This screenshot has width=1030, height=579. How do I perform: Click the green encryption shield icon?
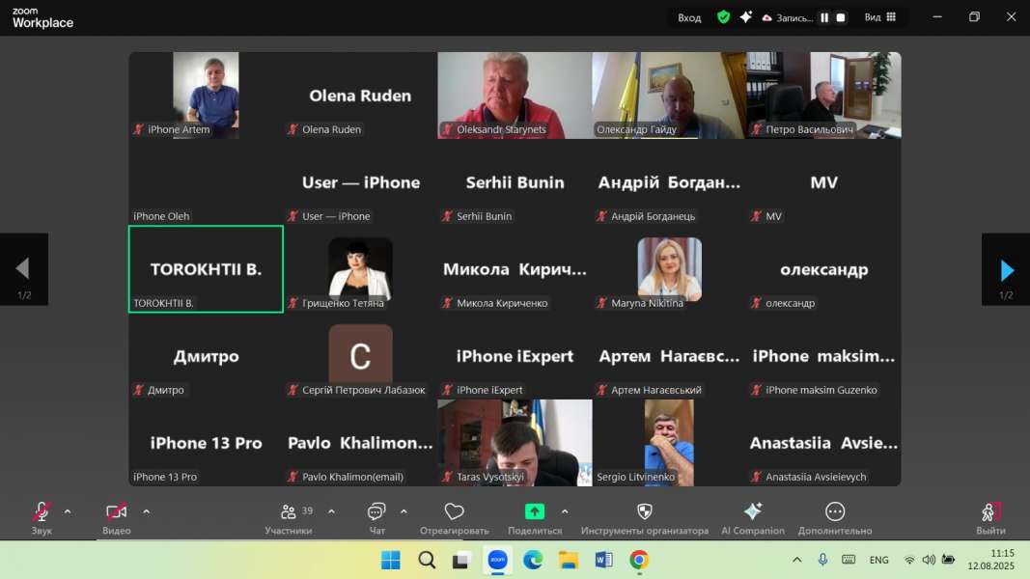(x=723, y=17)
